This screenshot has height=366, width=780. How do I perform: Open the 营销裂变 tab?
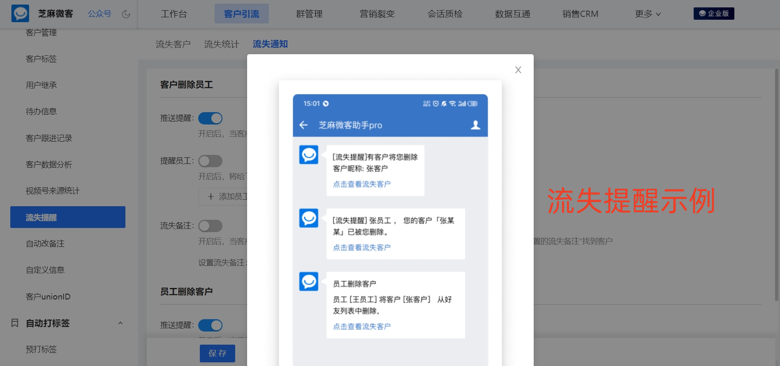click(x=377, y=14)
